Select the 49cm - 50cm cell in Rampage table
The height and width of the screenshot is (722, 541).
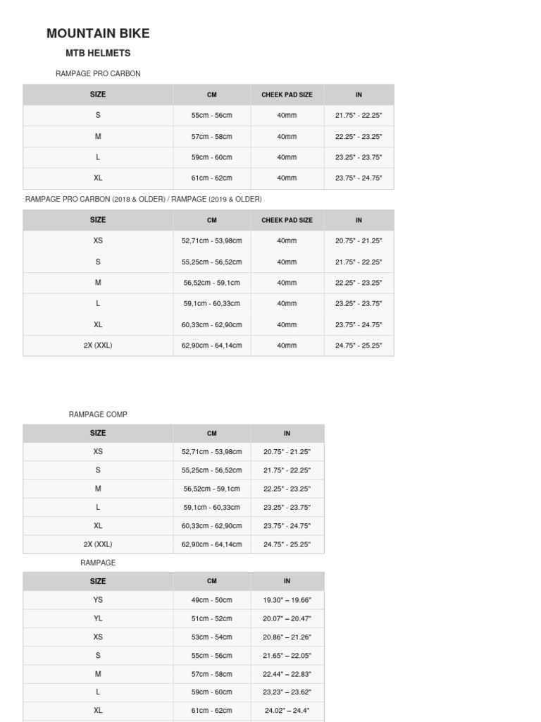pyautogui.click(x=211, y=600)
